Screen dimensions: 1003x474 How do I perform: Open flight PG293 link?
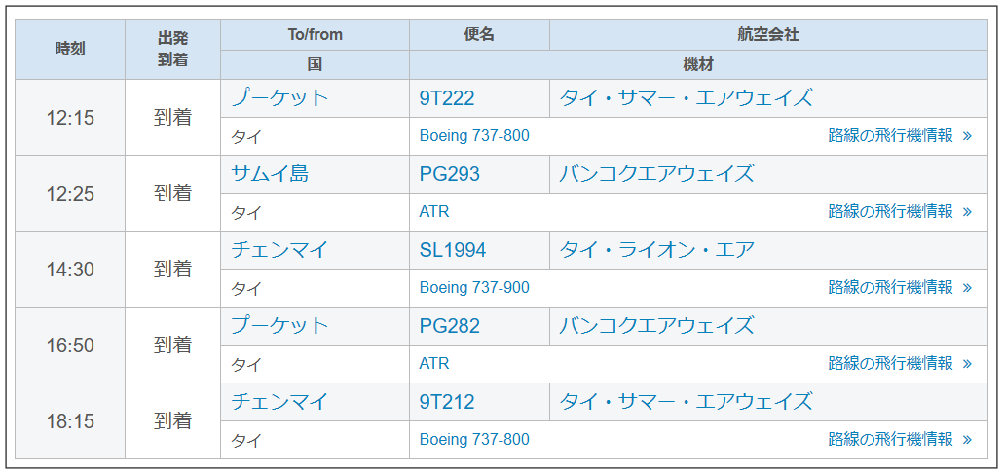450,174
